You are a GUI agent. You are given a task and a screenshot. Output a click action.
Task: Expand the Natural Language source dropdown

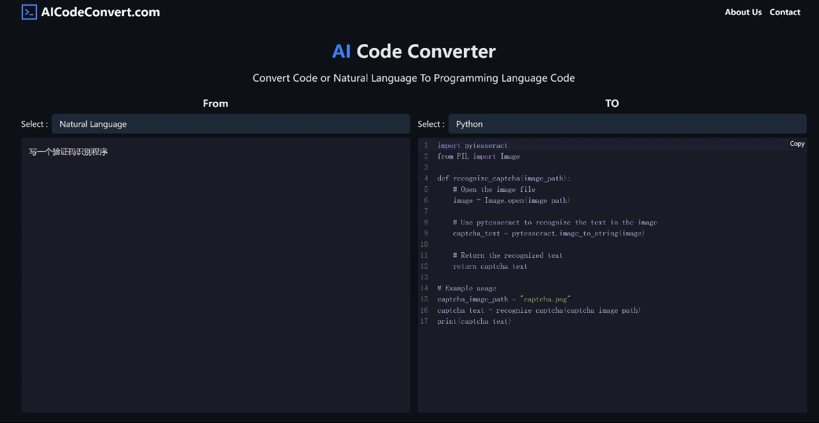(x=230, y=124)
